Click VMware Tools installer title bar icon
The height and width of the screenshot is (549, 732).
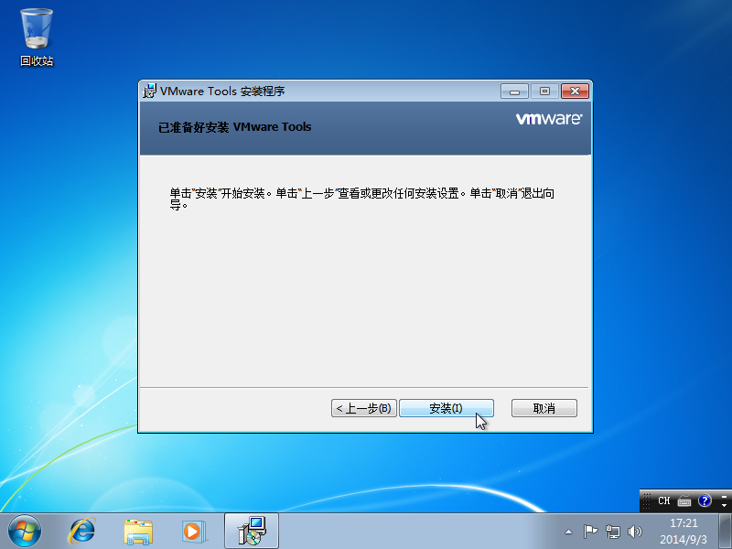[x=149, y=91]
